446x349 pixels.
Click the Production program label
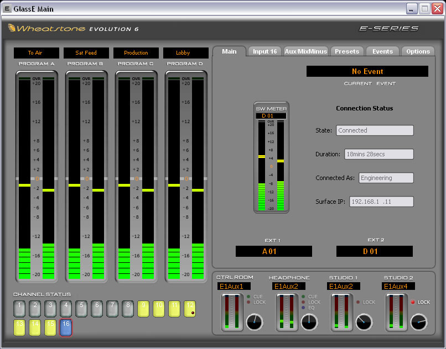click(136, 53)
